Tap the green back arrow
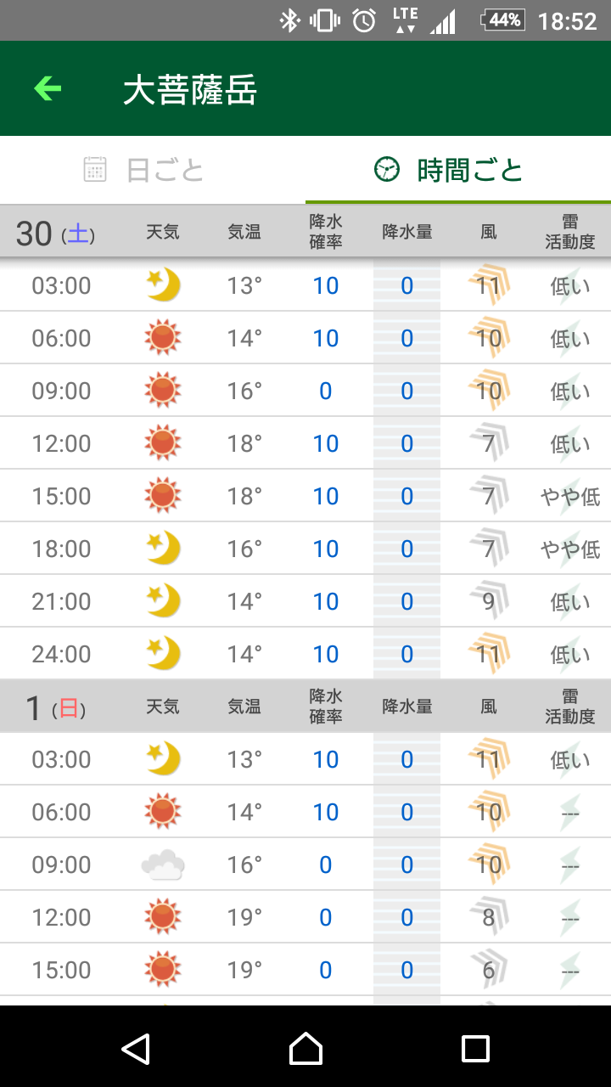This screenshot has width=611, height=1087. pos(48,88)
